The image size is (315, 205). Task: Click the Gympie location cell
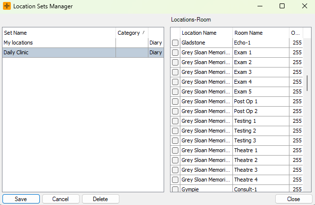point(206,189)
